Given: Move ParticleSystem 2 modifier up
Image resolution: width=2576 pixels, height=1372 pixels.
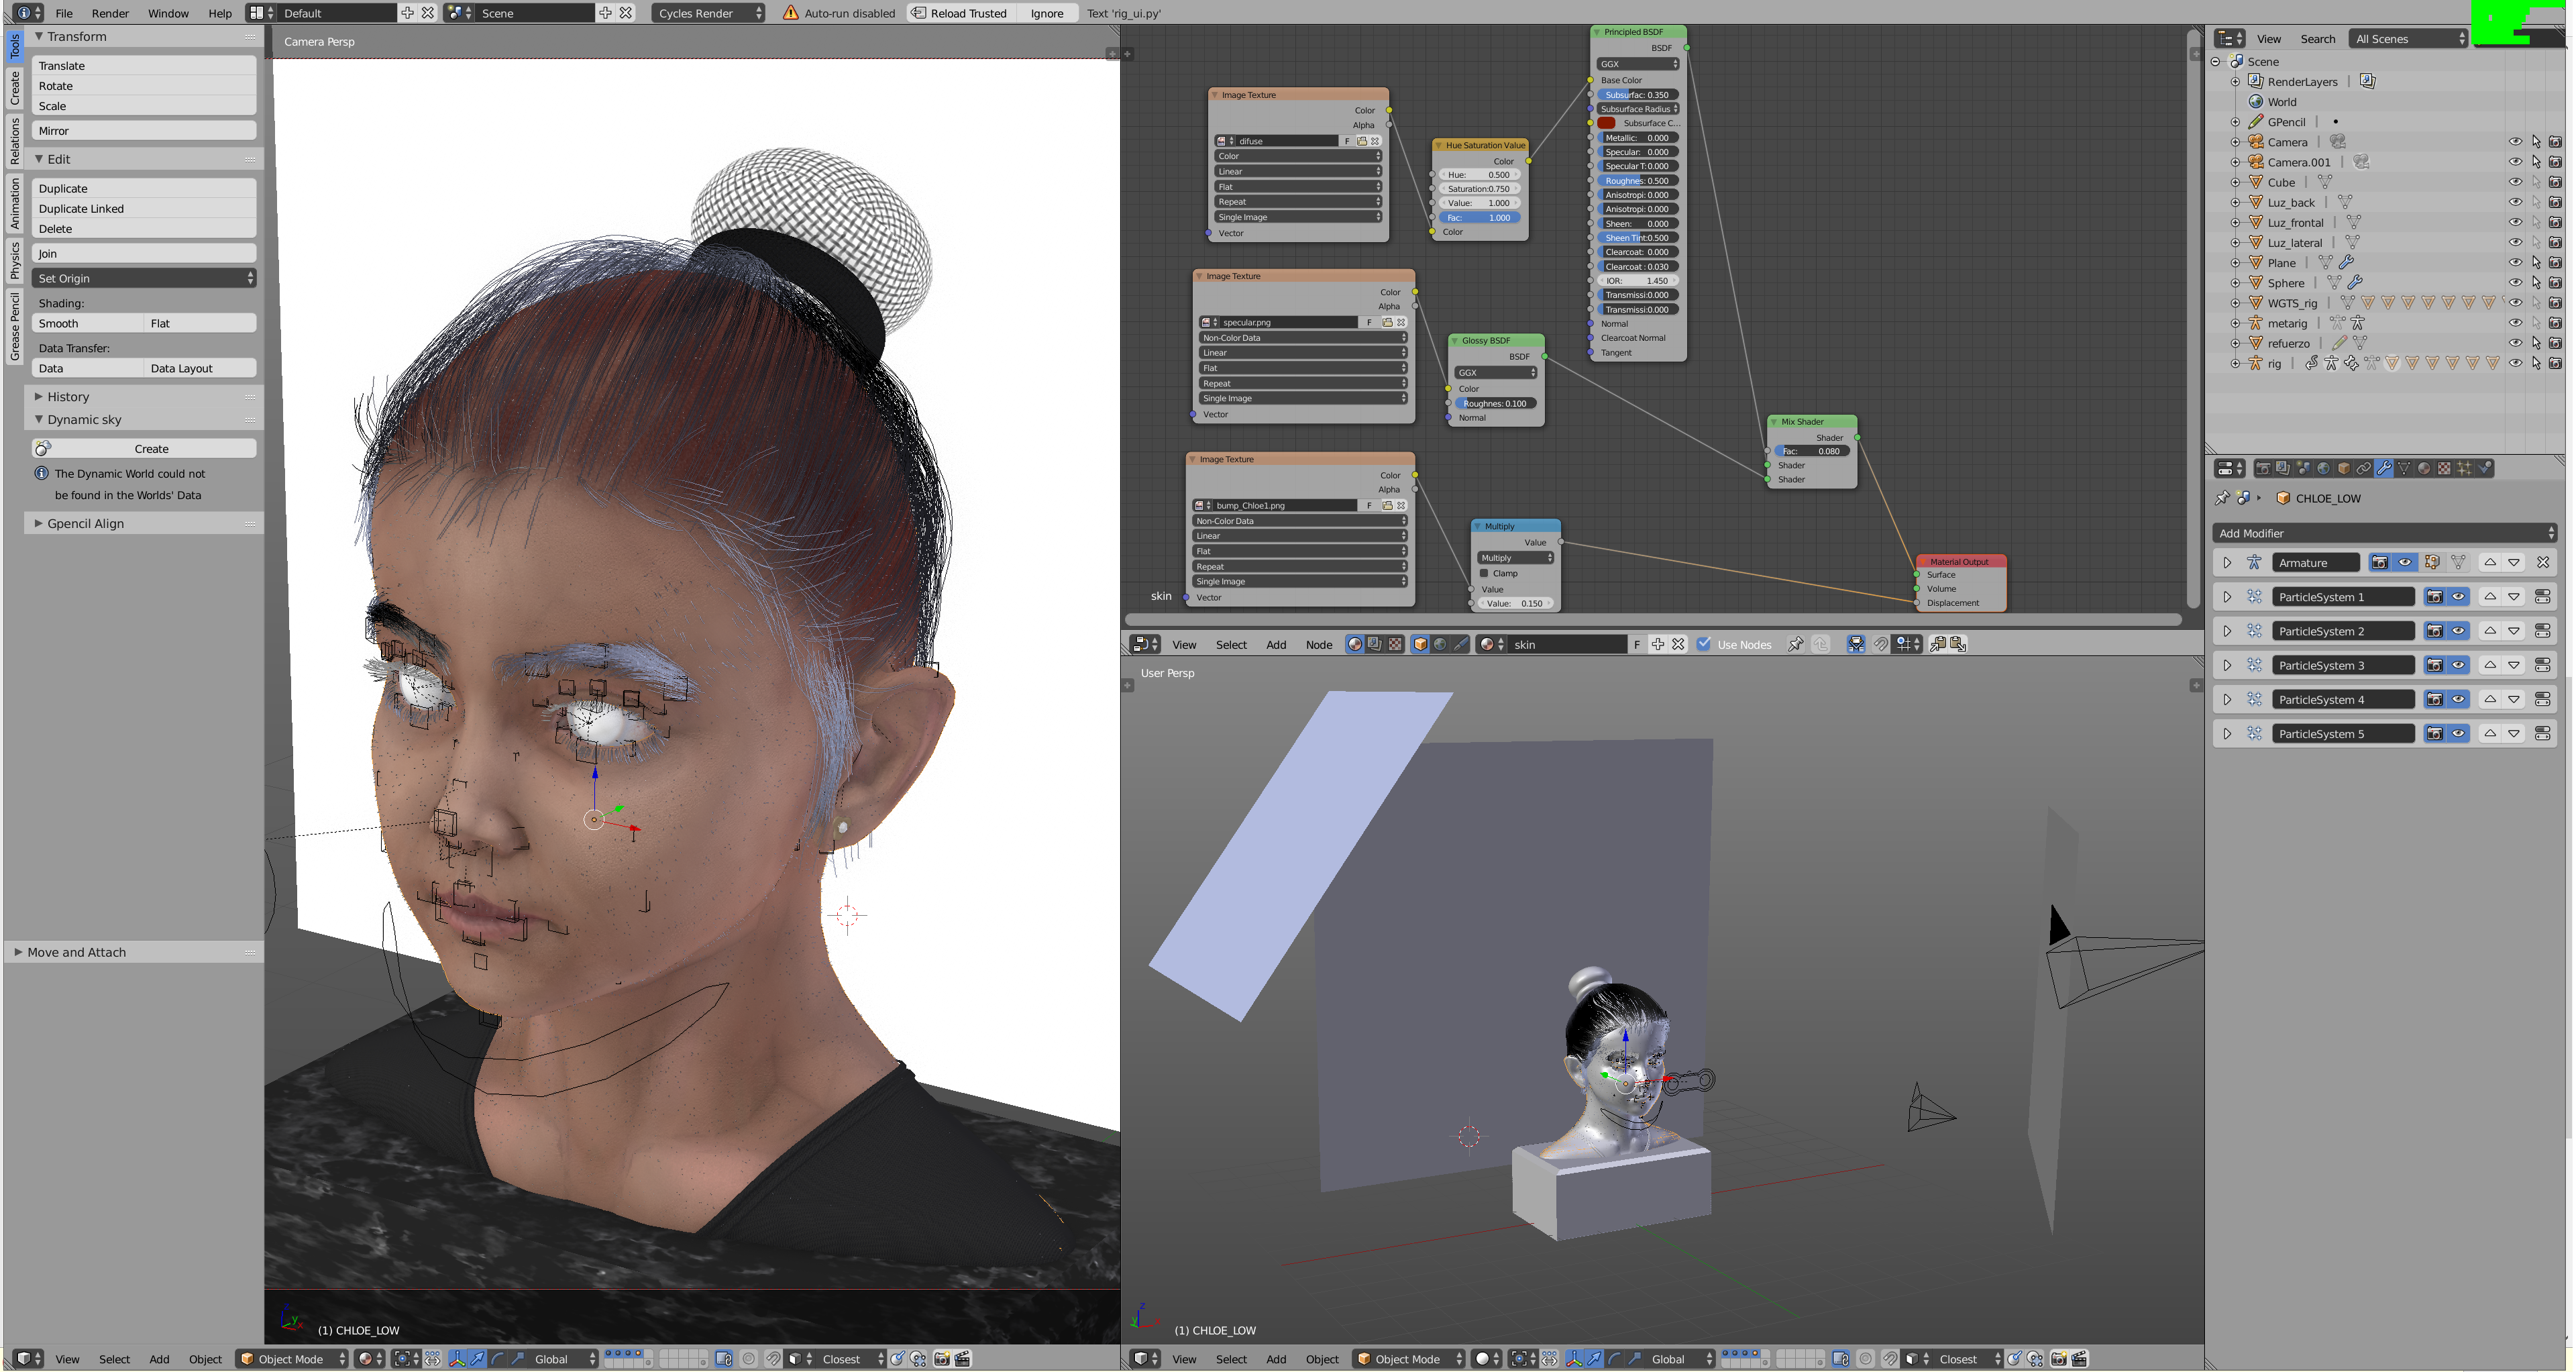Looking at the screenshot, I should [2490, 631].
